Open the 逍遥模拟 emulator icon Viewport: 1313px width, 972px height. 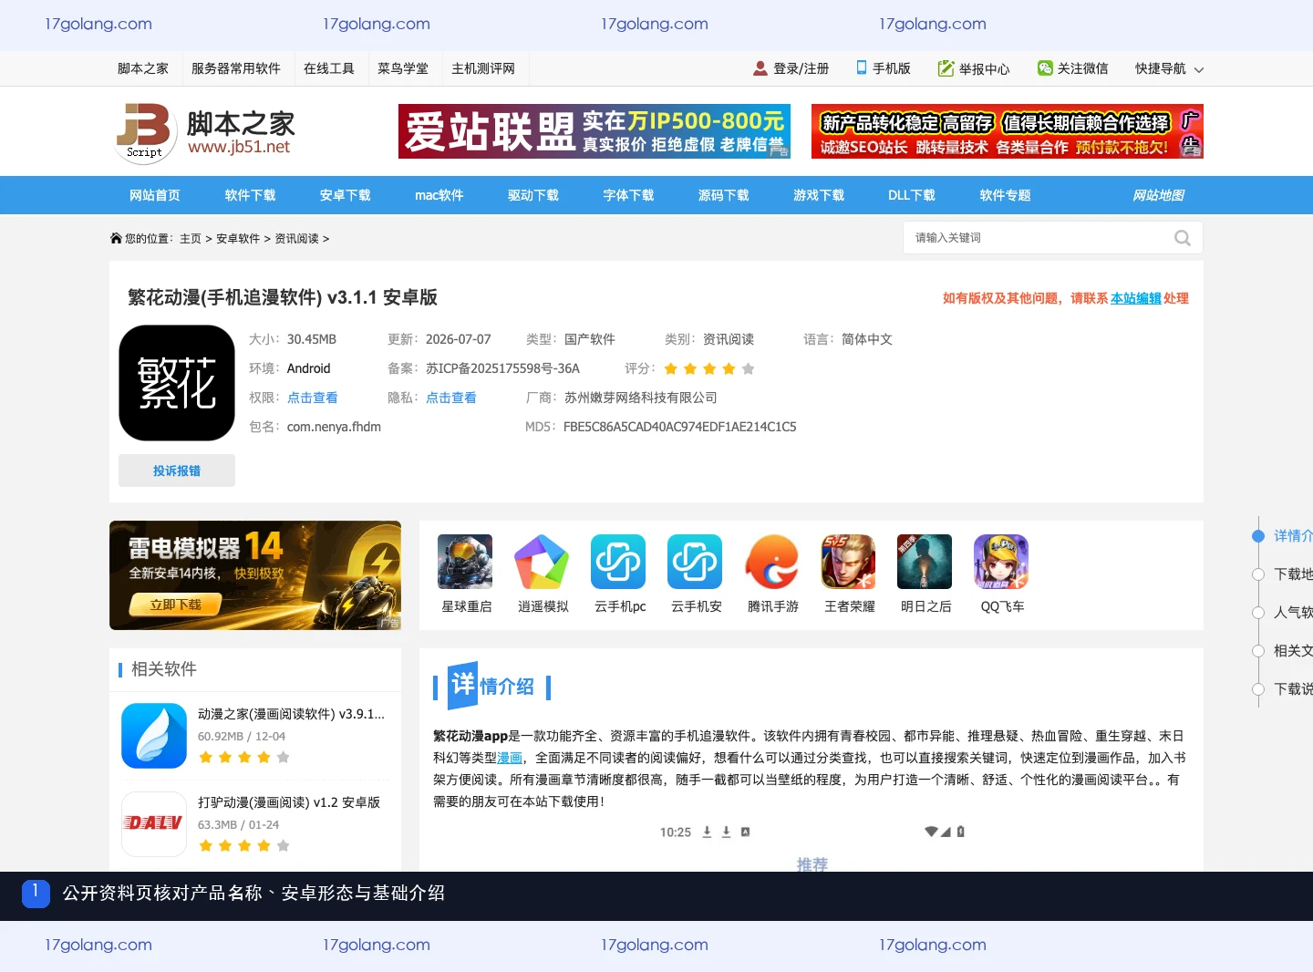(x=542, y=562)
